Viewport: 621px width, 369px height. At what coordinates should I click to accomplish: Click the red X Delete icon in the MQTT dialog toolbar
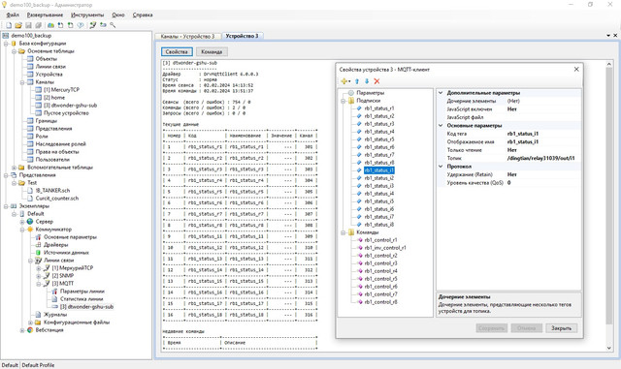coord(376,81)
